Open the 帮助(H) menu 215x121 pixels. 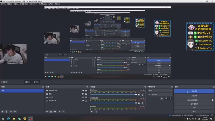click(x=57, y=4)
